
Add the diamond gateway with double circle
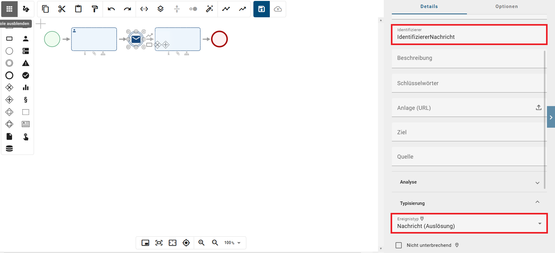tap(9, 124)
